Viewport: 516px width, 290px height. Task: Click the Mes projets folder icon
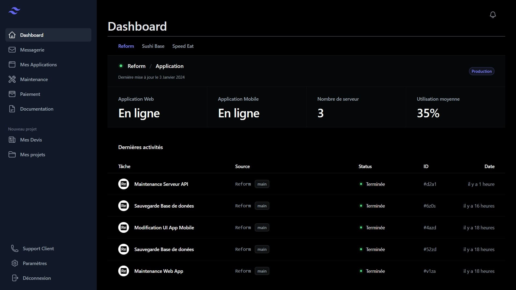(12, 154)
